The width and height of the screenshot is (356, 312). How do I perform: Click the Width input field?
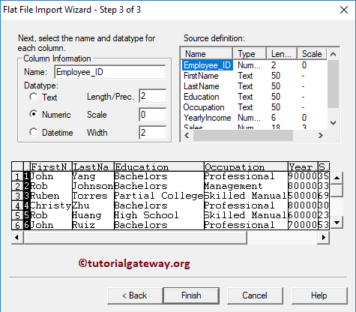(152, 133)
